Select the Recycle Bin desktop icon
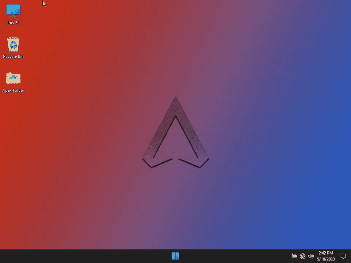351x263 pixels. tap(13, 48)
